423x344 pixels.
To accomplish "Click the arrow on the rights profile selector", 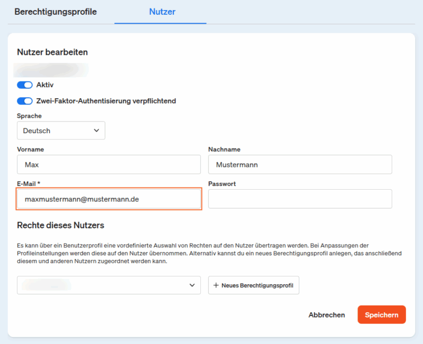I will pyautogui.click(x=192, y=285).
